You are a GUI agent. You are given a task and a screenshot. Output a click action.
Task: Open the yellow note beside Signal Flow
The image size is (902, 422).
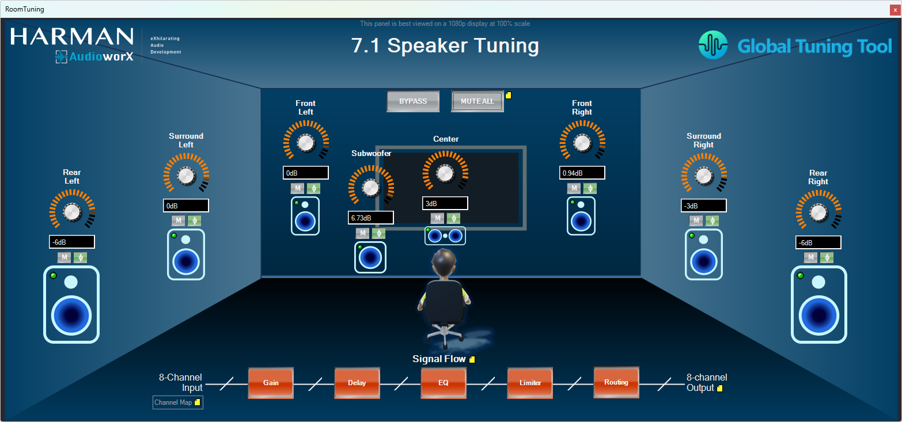(x=472, y=360)
